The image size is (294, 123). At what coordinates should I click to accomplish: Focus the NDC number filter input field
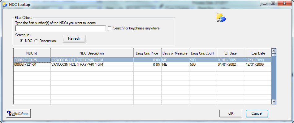pyautogui.click(x=60, y=29)
